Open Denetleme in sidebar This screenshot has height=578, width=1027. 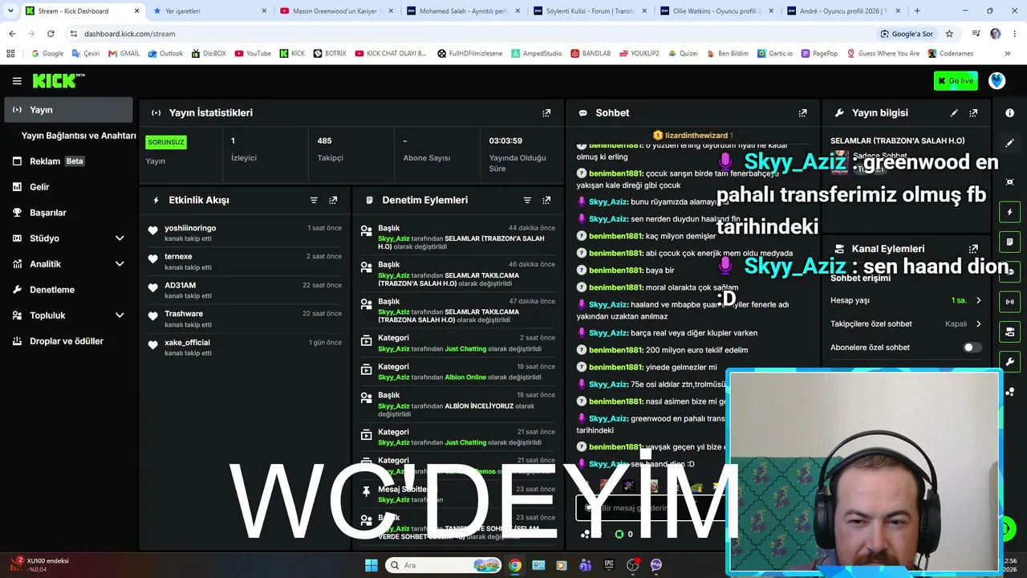click(68, 290)
